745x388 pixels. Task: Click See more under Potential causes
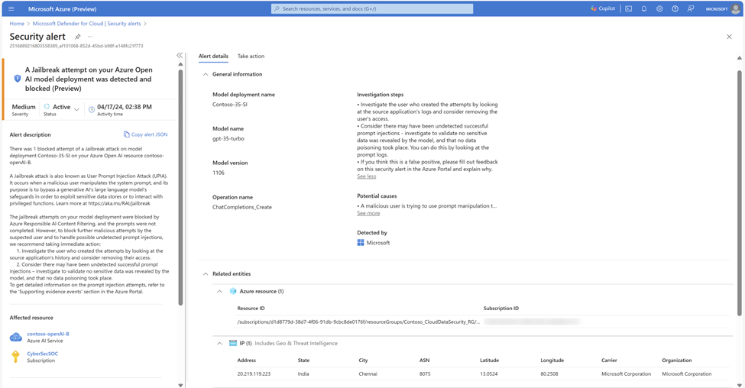point(368,213)
